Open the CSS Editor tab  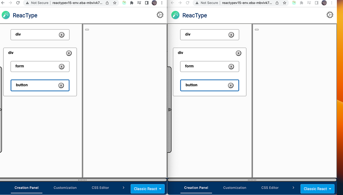point(100,188)
